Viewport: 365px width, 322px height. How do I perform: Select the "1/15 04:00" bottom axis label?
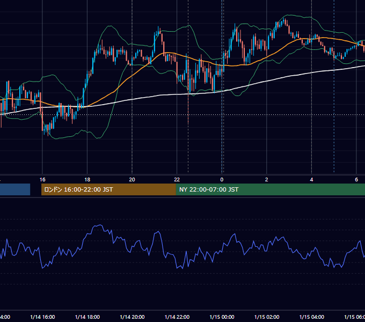[312, 317]
